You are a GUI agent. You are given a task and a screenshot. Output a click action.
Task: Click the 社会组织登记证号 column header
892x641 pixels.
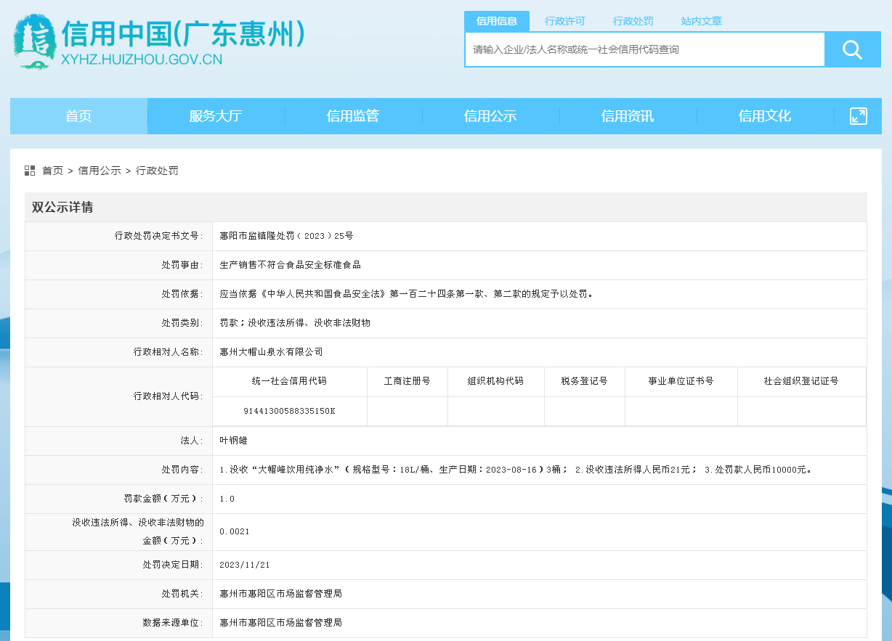click(x=801, y=381)
